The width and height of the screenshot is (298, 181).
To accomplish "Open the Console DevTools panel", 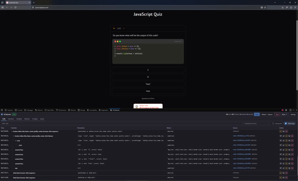I will point(18,110).
